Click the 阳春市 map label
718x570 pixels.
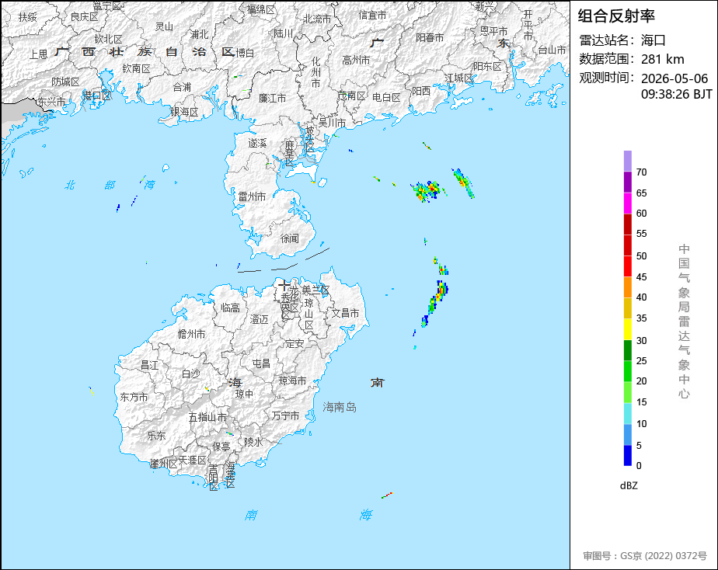click(430, 37)
